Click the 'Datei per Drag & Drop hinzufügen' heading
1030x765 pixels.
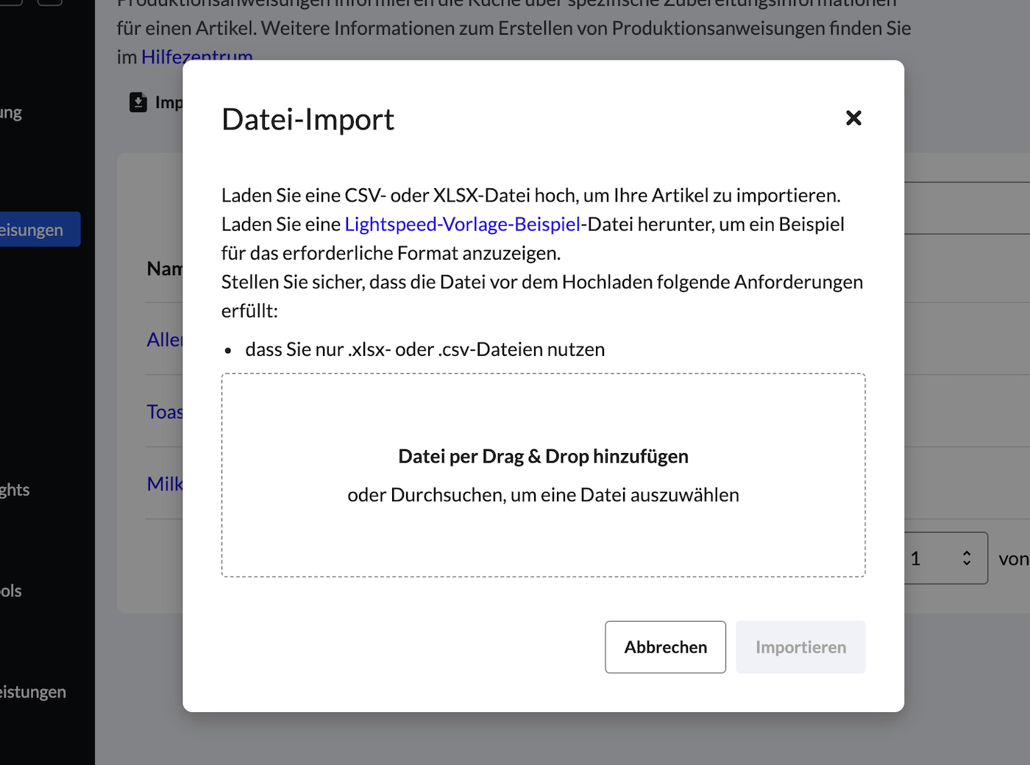[543, 457]
